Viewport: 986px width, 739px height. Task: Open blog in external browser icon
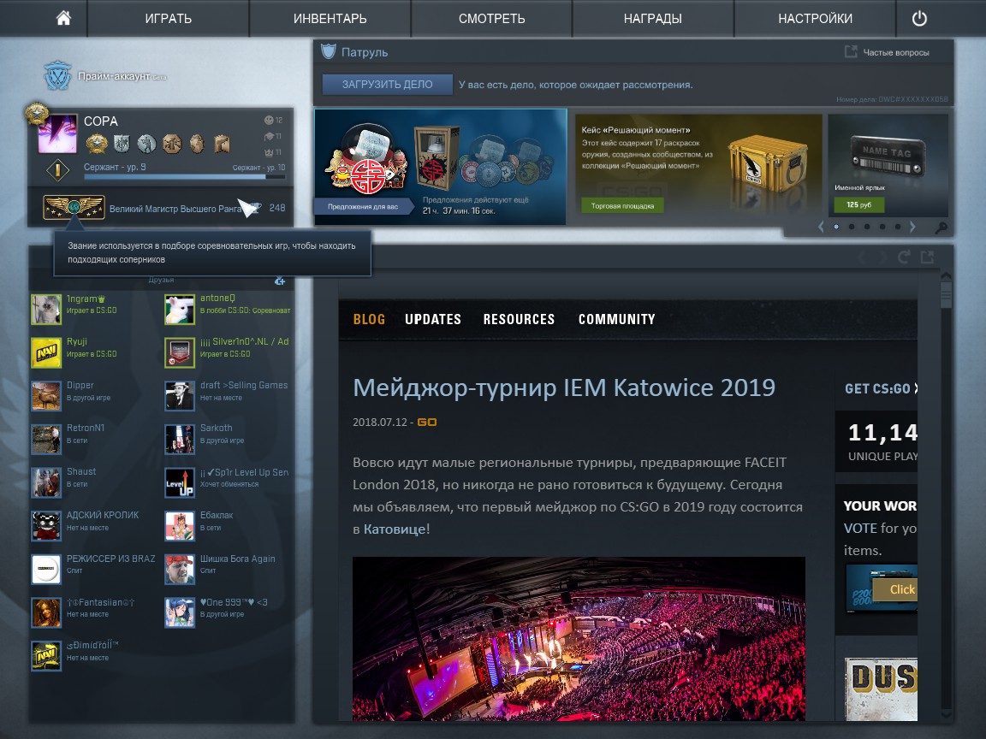click(x=927, y=257)
